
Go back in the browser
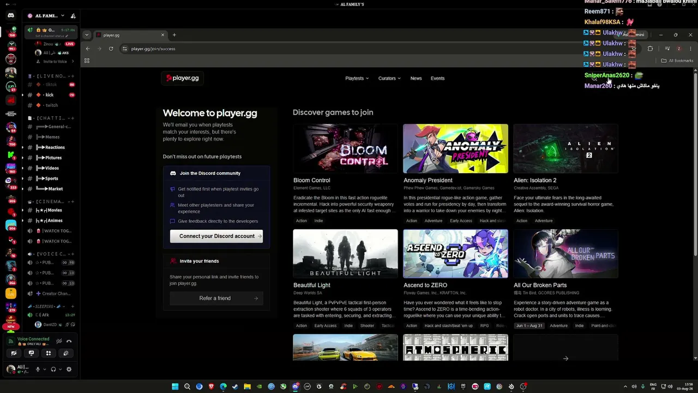(88, 49)
